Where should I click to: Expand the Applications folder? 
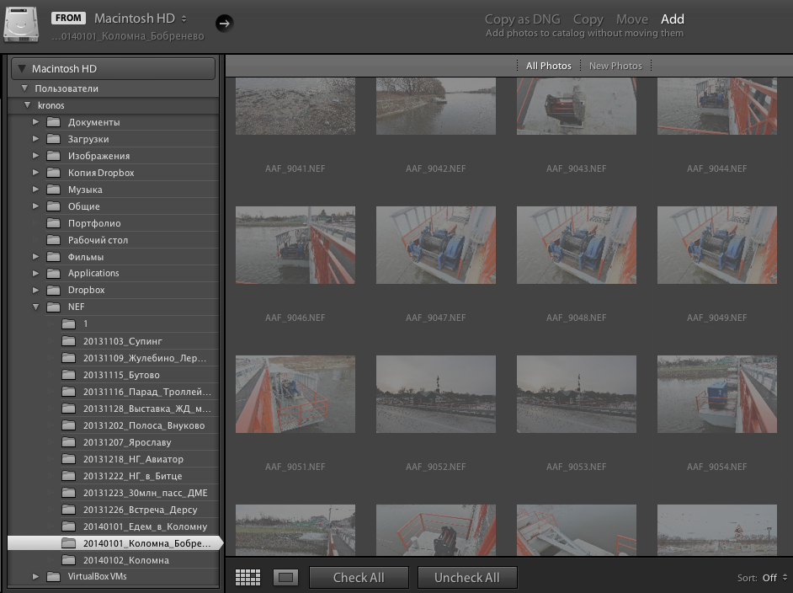35,273
